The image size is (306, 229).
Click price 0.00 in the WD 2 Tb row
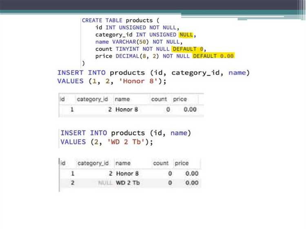(x=192, y=183)
